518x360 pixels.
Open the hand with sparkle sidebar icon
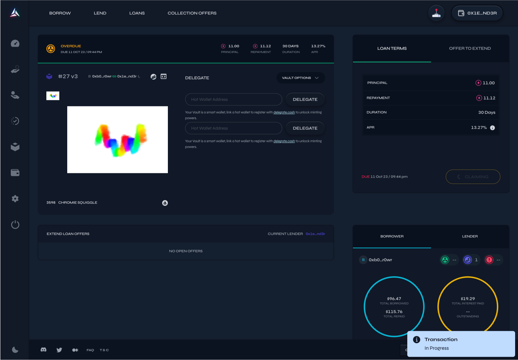click(15, 69)
